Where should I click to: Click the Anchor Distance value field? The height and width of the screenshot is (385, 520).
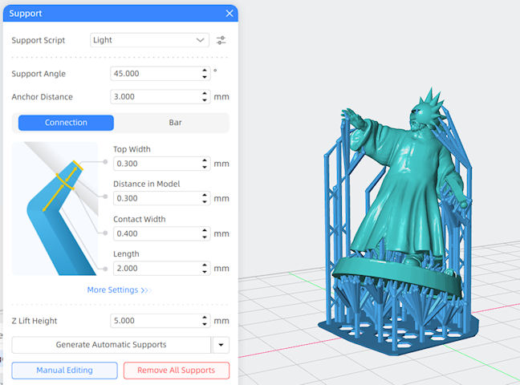pos(154,97)
